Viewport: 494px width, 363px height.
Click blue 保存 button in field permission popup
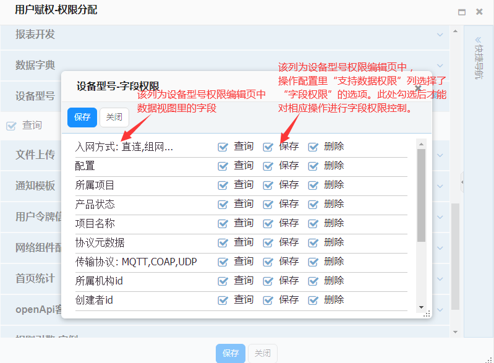(82, 117)
